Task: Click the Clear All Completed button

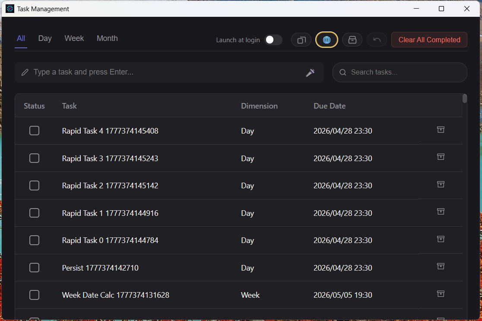Action: tap(429, 40)
